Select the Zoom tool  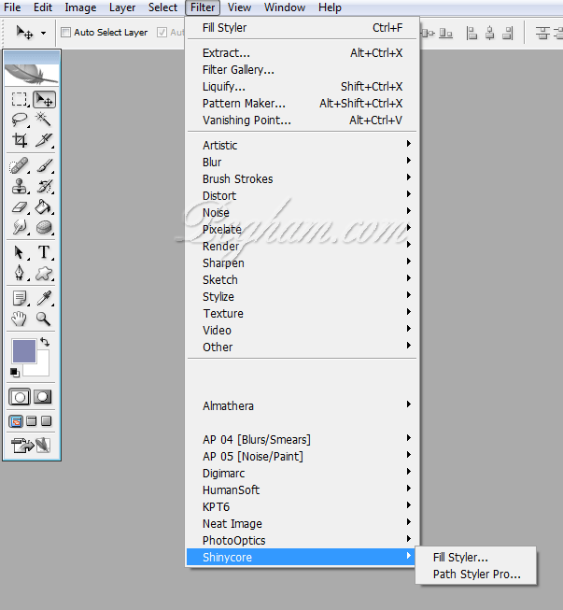(43, 319)
